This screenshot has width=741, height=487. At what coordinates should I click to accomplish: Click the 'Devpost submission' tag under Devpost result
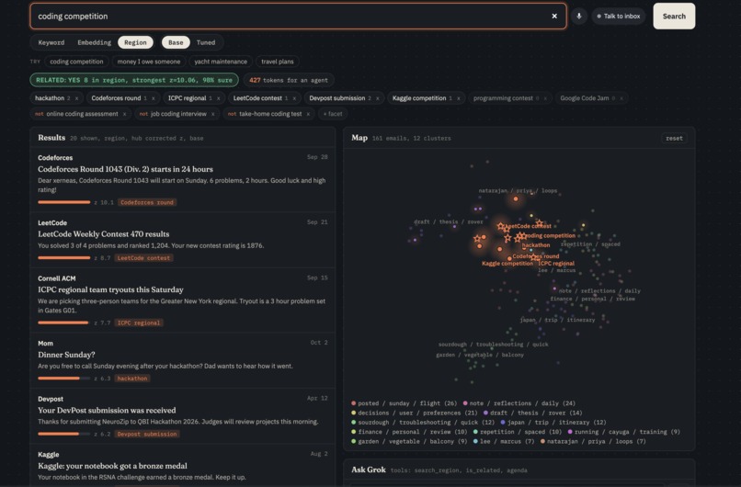pos(147,434)
